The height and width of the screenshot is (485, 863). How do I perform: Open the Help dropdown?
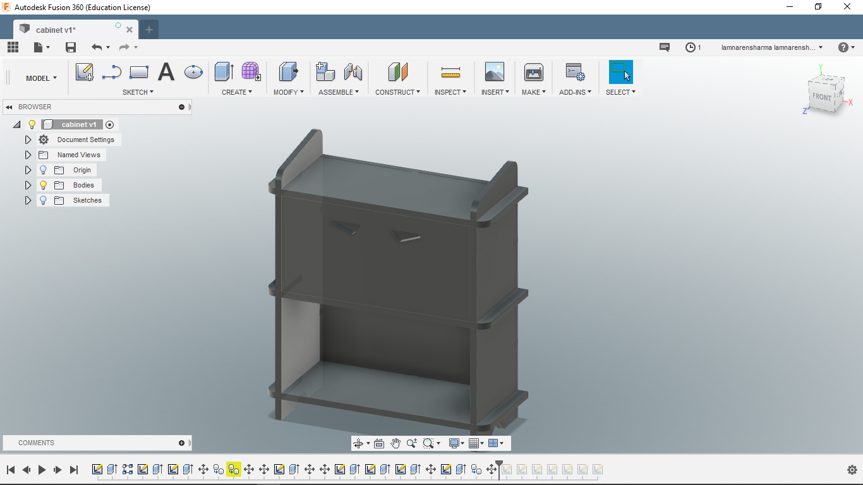pos(846,47)
